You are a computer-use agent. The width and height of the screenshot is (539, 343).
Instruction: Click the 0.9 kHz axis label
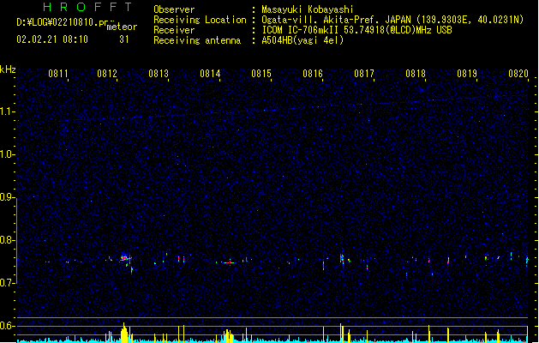tap(7, 197)
